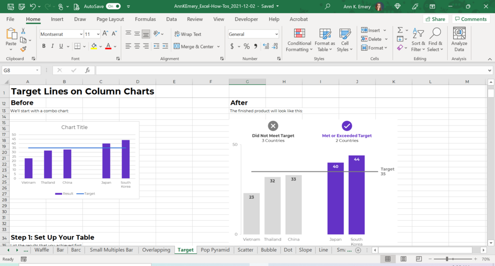Click the Cut scissors icon

(23, 31)
